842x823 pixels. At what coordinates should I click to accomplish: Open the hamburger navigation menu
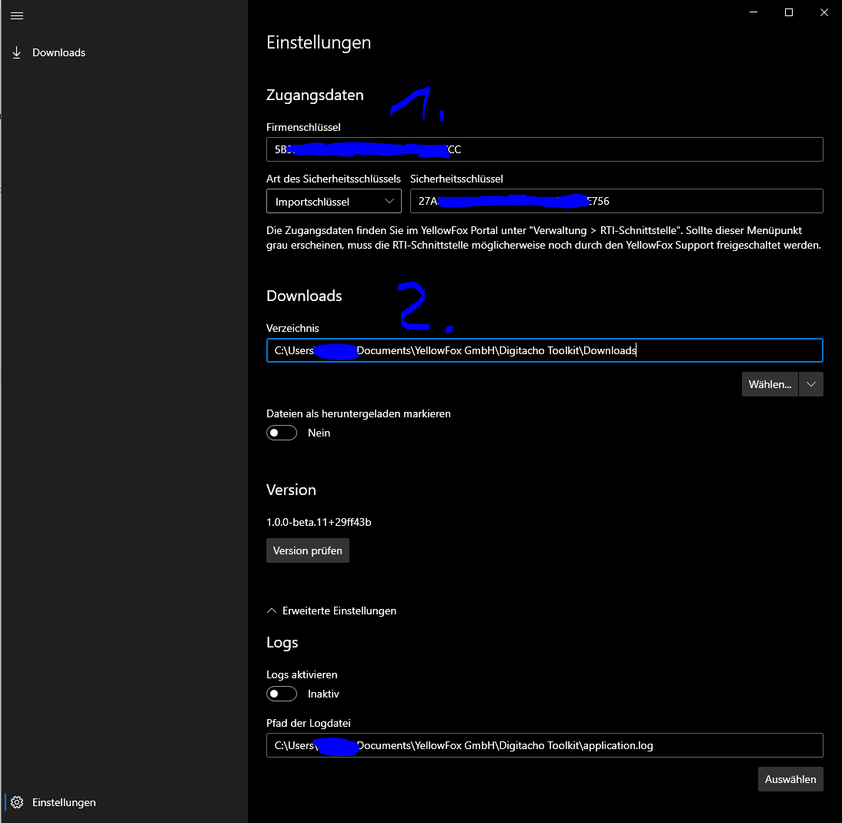coord(17,15)
